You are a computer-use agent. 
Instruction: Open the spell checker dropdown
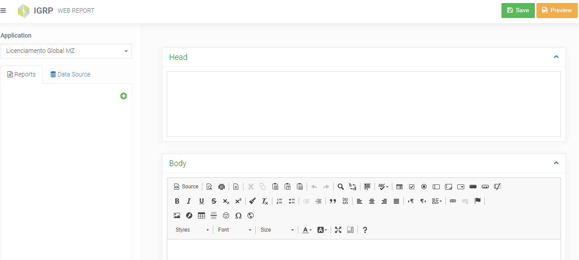click(x=383, y=187)
